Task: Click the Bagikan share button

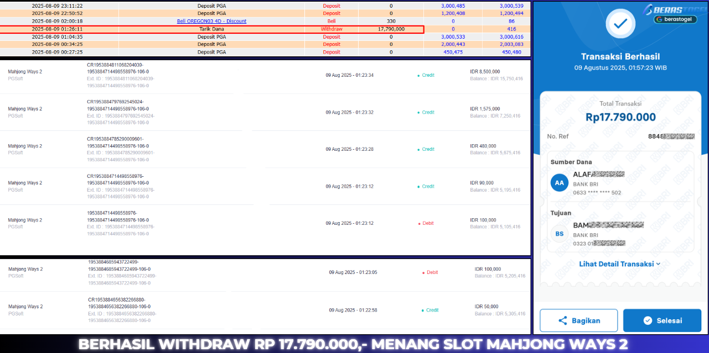Action: (579, 320)
